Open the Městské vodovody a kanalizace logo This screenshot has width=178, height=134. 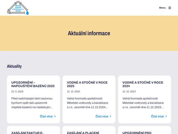pos(18,8)
